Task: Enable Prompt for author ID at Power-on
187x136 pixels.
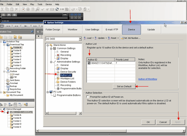Action: click(88, 96)
